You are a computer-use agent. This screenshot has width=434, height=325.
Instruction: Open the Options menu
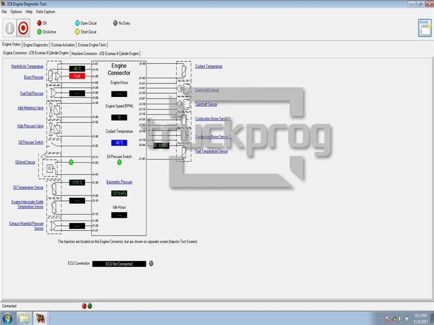pyautogui.click(x=16, y=11)
